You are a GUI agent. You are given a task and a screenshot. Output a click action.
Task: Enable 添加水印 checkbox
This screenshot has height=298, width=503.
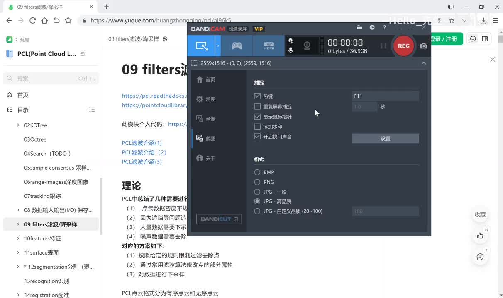pyautogui.click(x=257, y=127)
